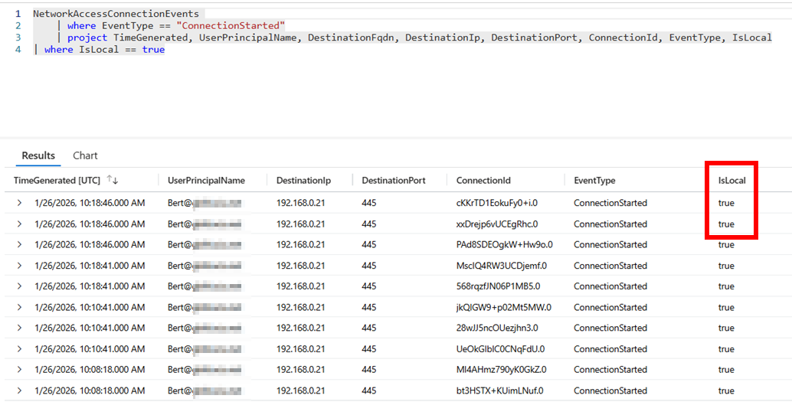
Task: Click the EventType column header
Action: [x=594, y=180]
